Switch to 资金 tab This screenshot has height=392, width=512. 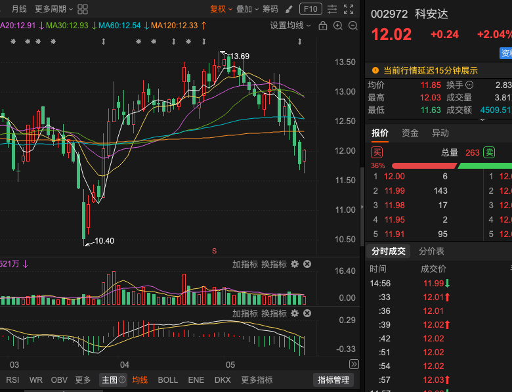[x=410, y=133]
